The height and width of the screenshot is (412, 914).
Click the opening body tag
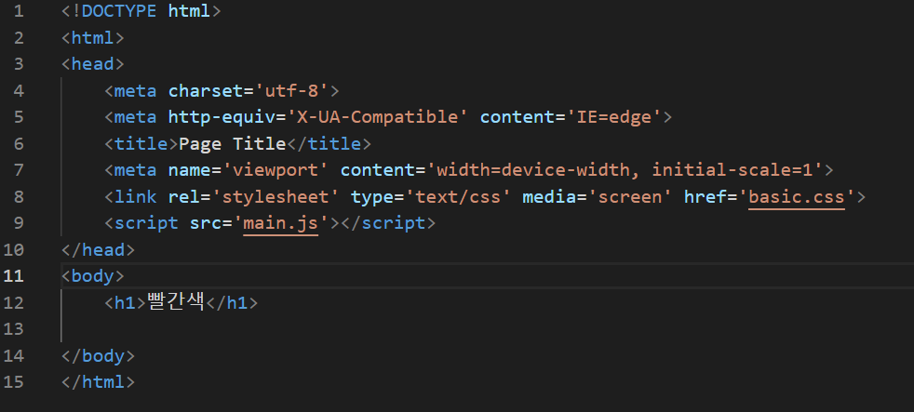93,275
